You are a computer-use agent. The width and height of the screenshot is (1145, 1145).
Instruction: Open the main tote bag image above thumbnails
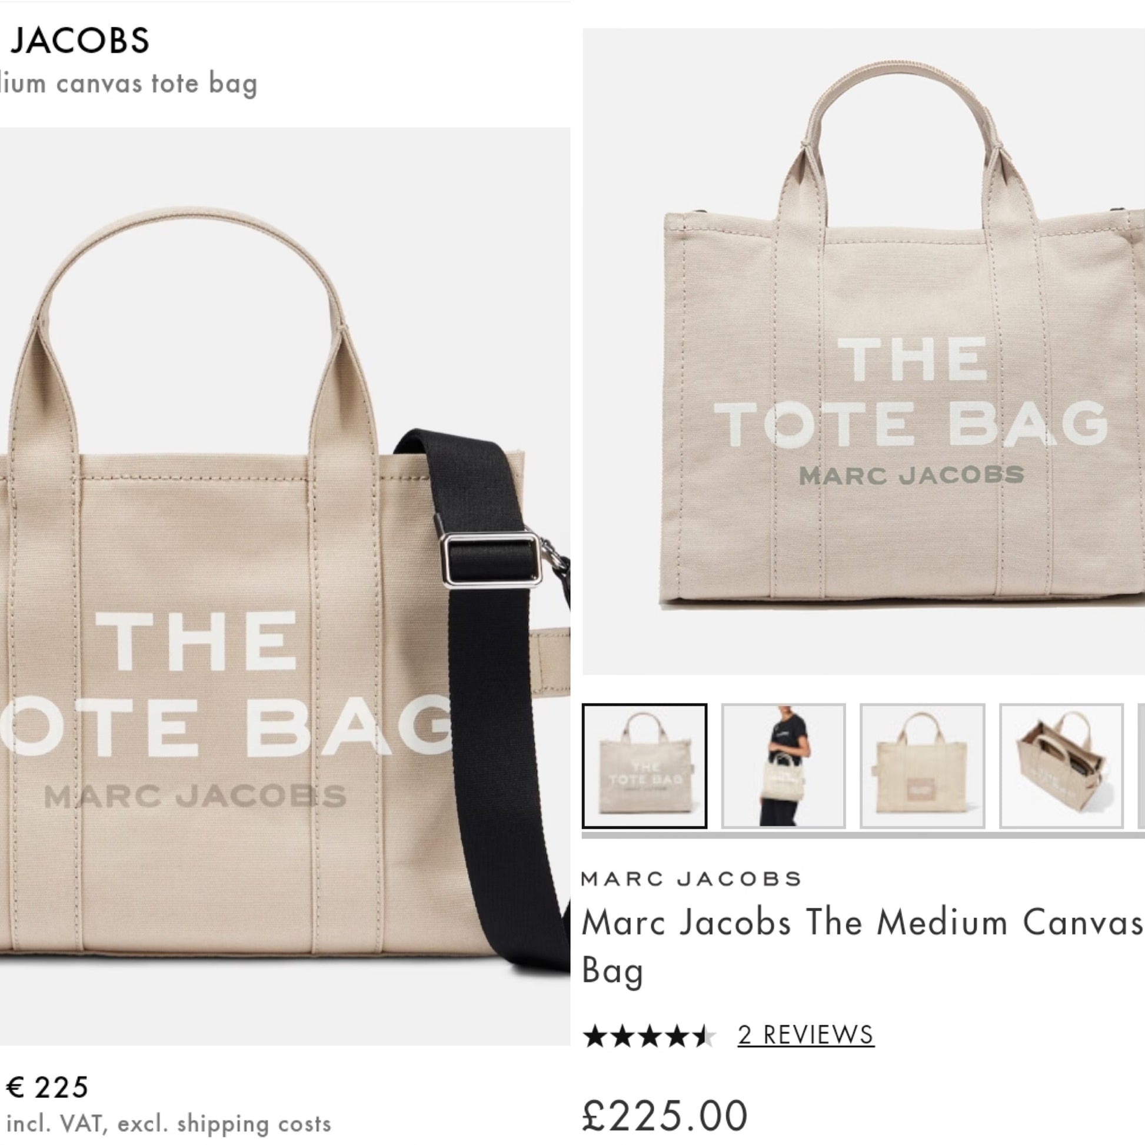click(864, 351)
